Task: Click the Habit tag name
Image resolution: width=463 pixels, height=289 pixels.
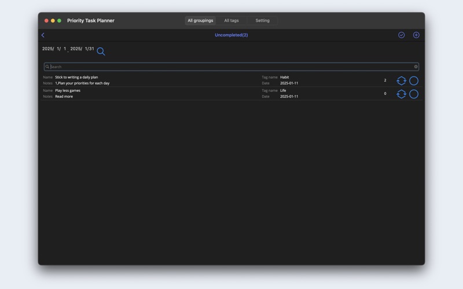Action: 284,77
